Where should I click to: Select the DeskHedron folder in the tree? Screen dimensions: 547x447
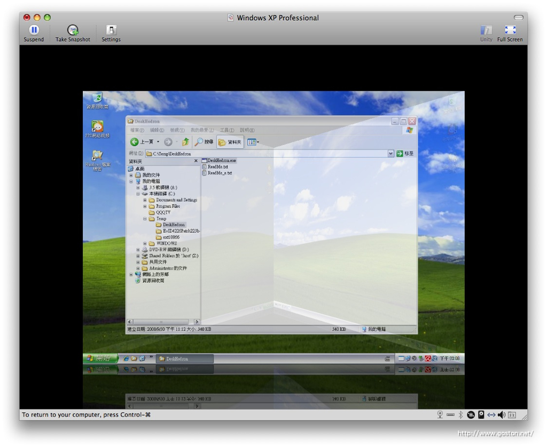(x=170, y=225)
